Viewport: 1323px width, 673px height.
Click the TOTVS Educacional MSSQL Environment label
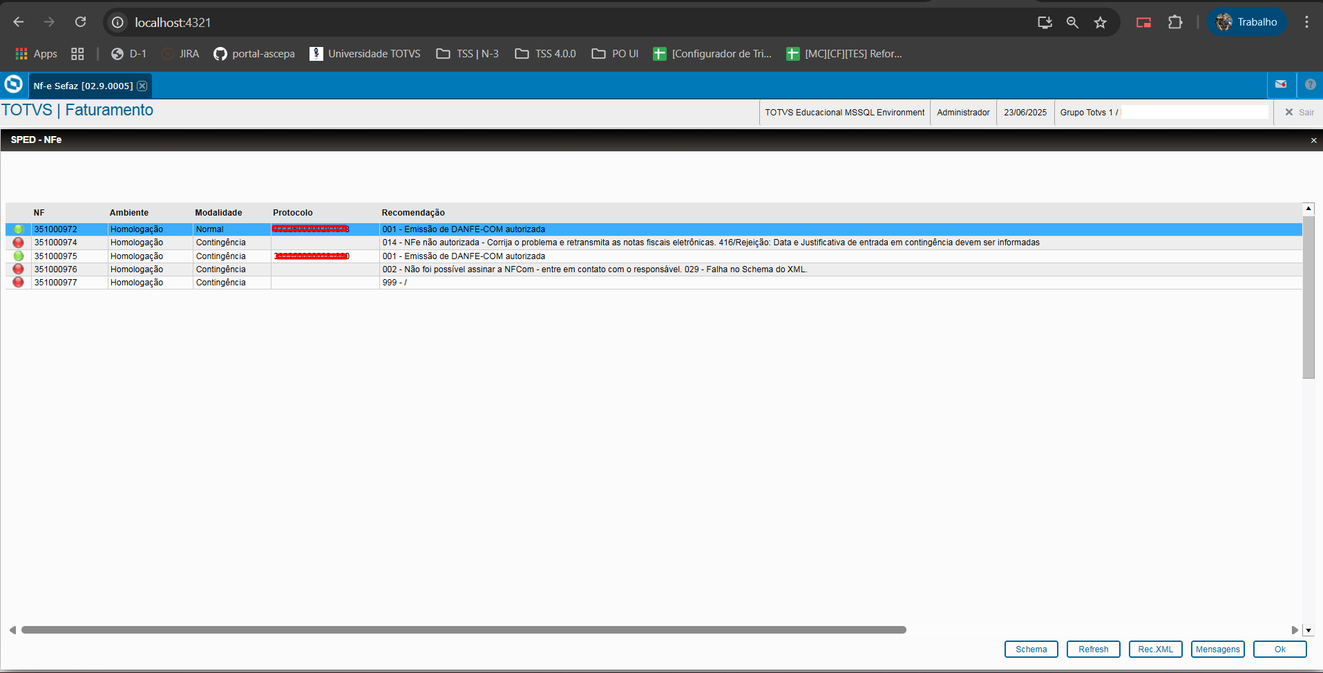(x=844, y=113)
